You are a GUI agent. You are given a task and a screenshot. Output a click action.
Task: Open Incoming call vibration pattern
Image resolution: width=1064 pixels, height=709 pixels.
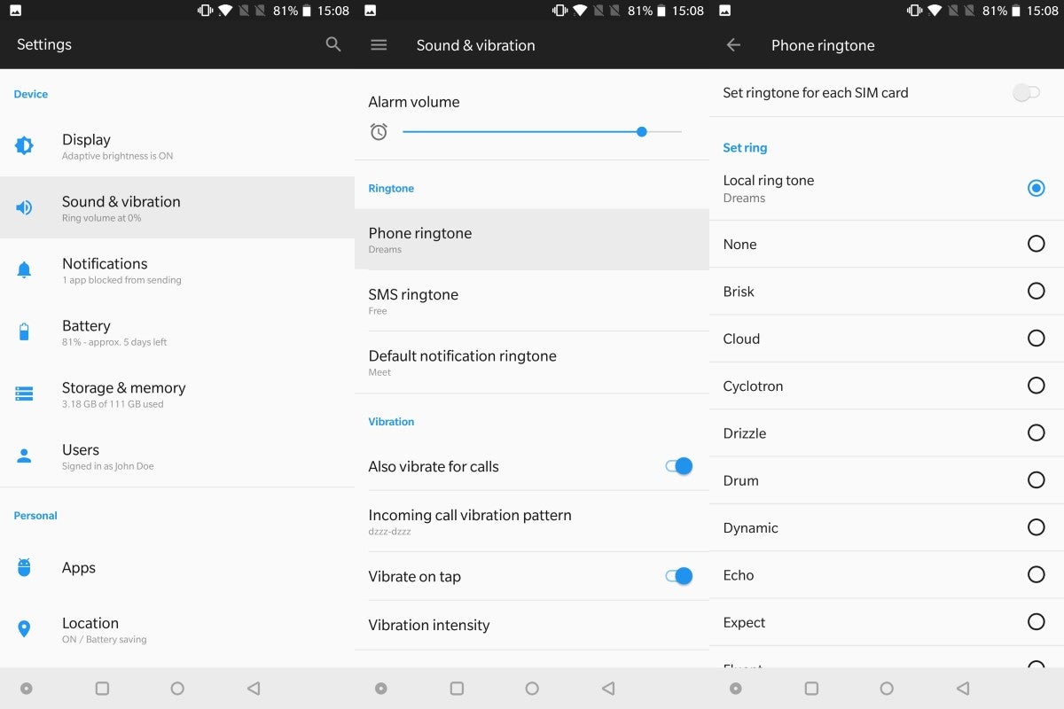532,521
